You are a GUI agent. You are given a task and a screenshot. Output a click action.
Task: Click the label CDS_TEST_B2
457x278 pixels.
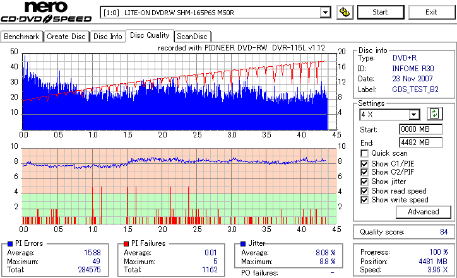(x=415, y=90)
